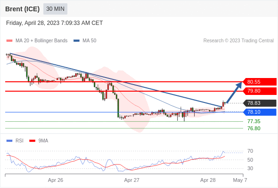This screenshot has height=188, width=278.
Task: Click the 'Apr 28' date axis label
Action: [208, 180]
